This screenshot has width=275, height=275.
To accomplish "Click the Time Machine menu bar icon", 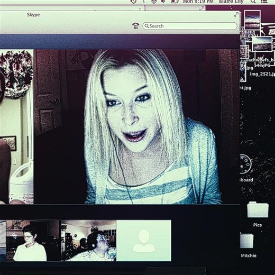I will pyautogui.click(x=133, y=2).
